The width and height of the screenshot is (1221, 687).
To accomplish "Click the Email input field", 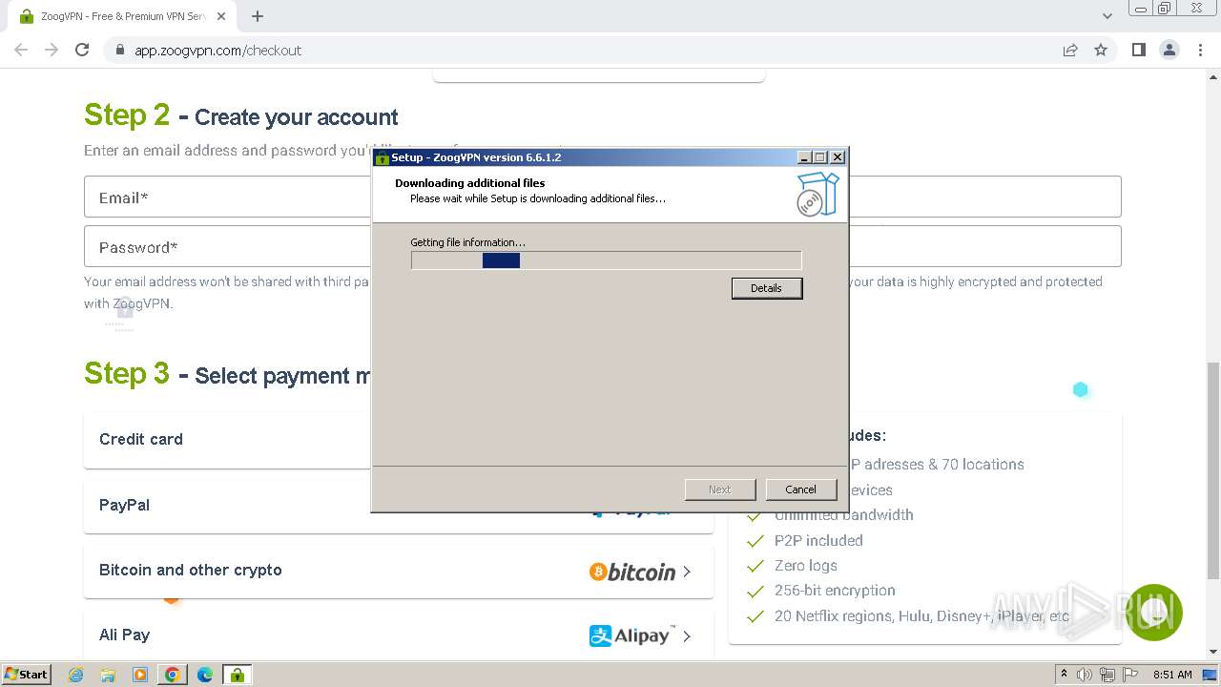I will [x=602, y=197].
